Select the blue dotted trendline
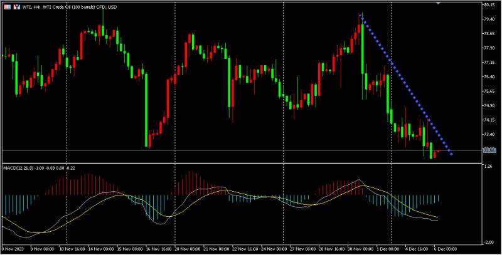 coord(407,86)
